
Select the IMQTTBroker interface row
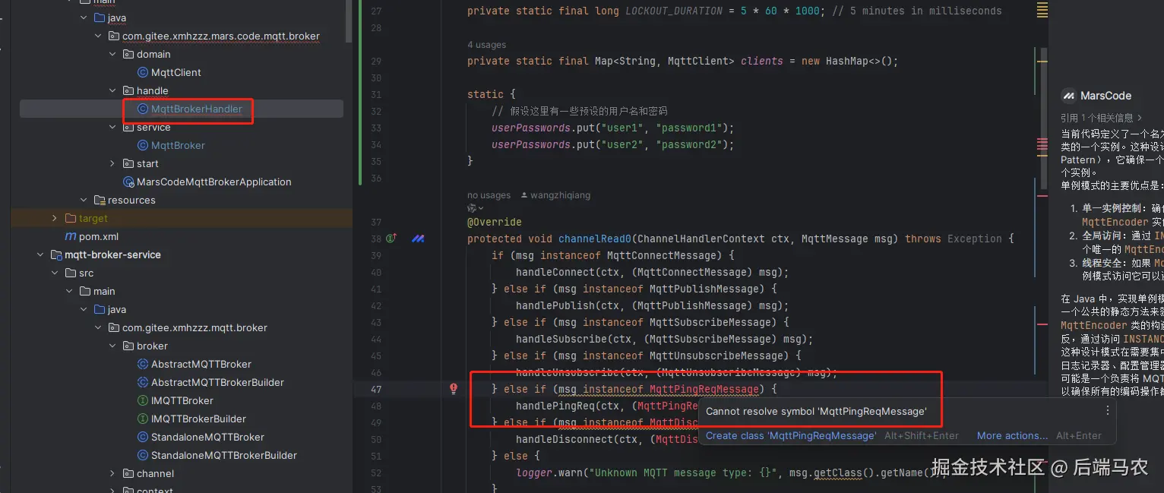(181, 400)
